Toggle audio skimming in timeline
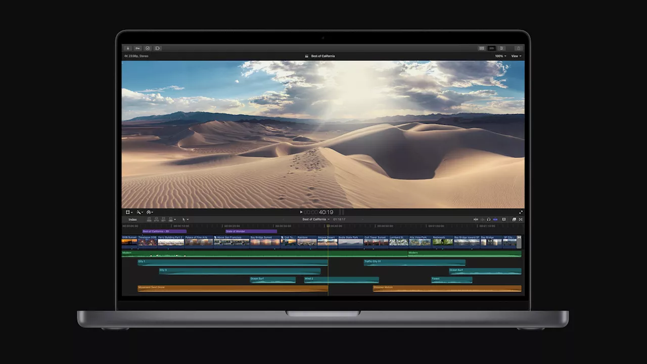 coord(482,219)
